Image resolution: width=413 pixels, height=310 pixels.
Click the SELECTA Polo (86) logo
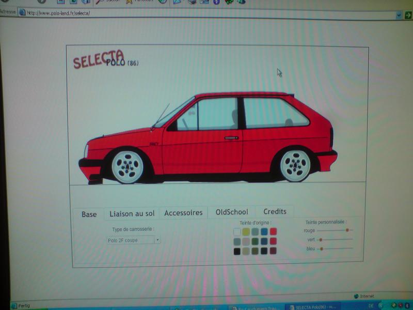pos(105,59)
